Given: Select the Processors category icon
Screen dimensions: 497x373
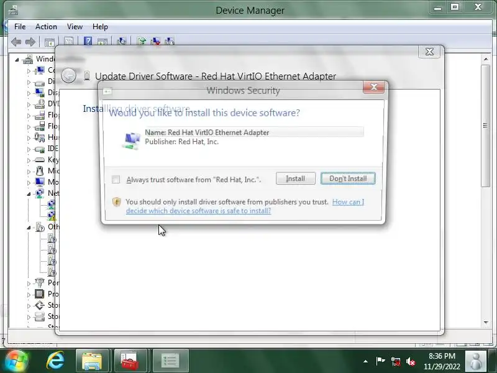Looking at the screenshot, I should [40, 294].
